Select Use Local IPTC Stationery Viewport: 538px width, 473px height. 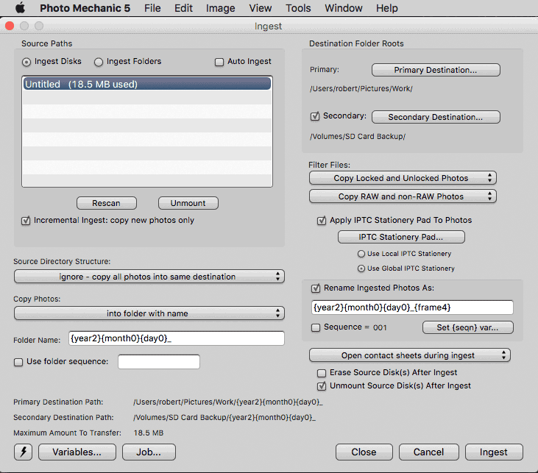click(x=361, y=254)
